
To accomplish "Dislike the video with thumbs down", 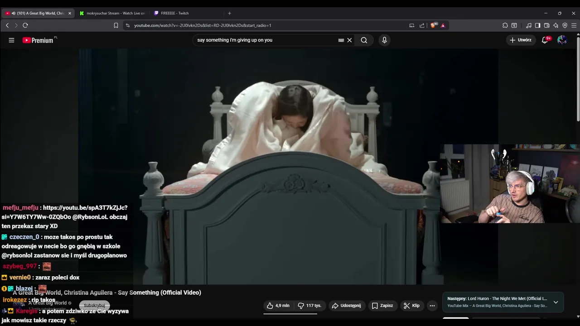I will point(309,306).
